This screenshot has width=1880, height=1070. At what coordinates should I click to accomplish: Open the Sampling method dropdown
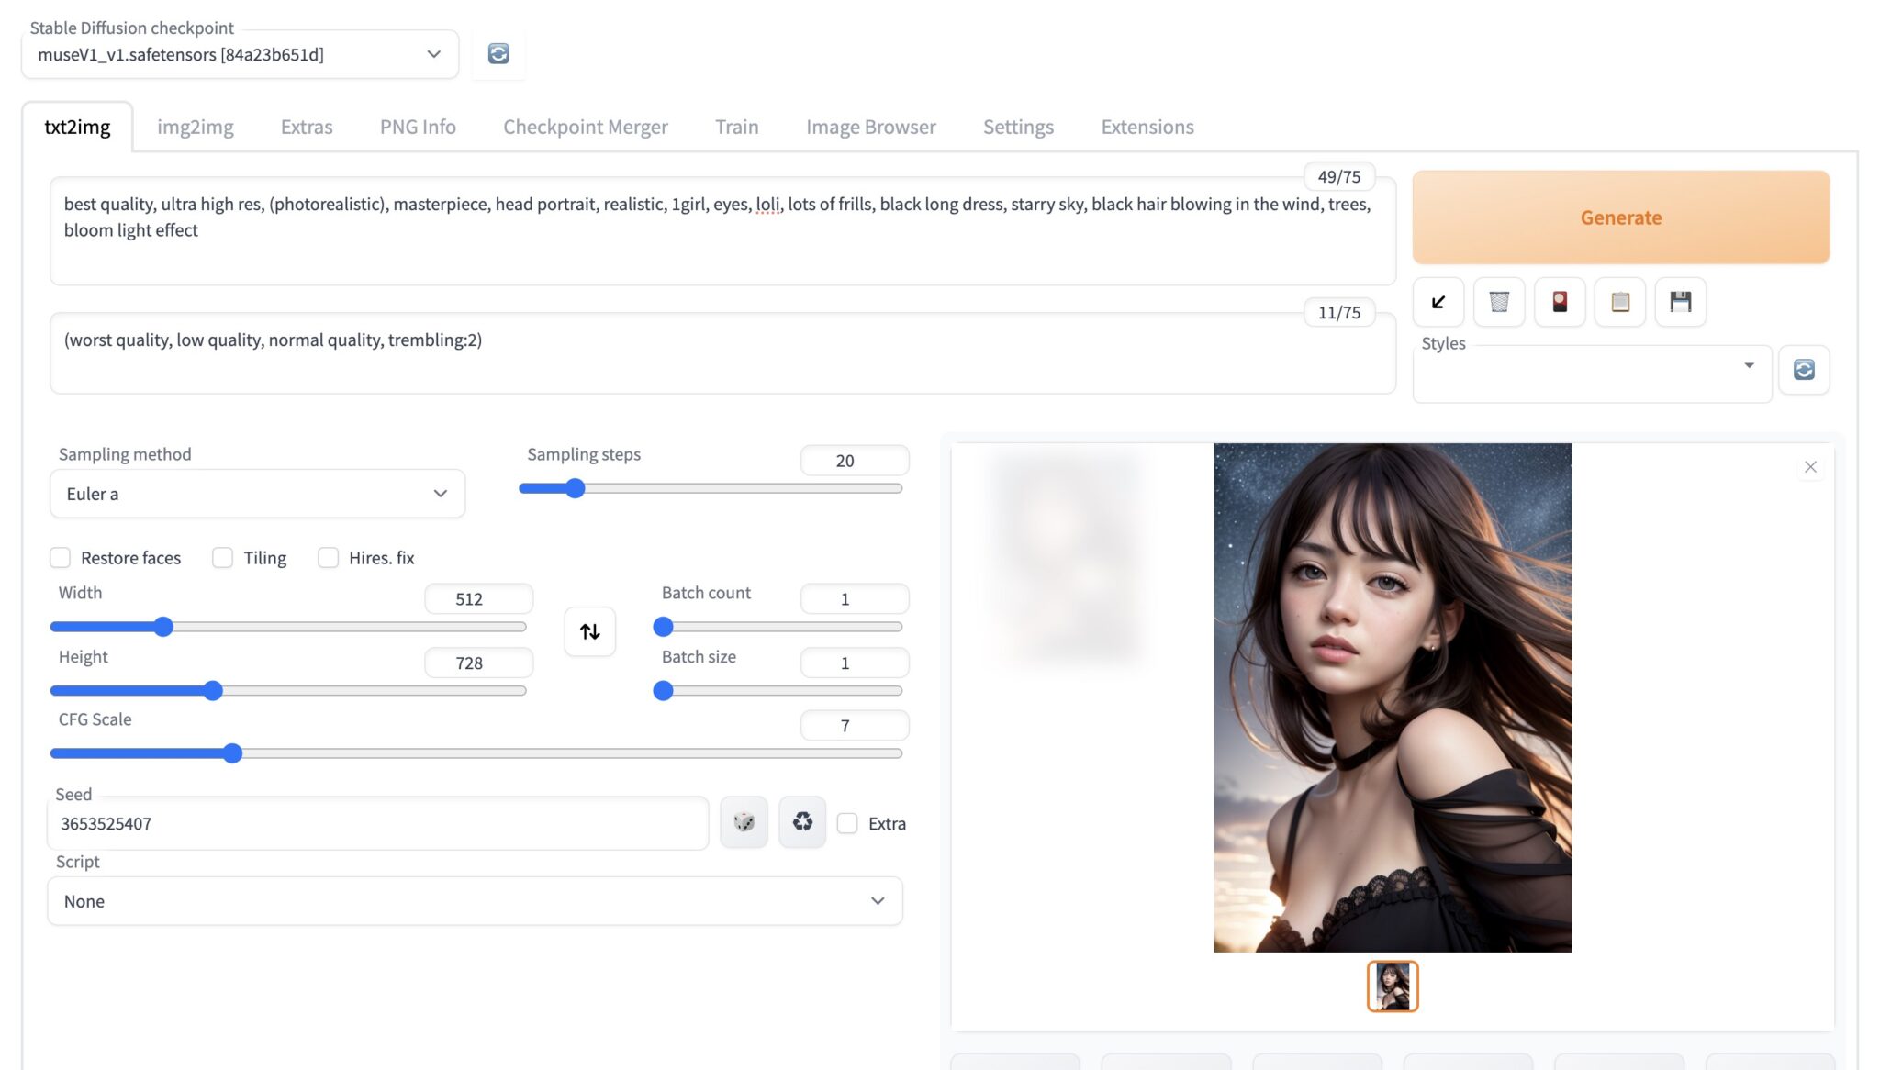(257, 493)
